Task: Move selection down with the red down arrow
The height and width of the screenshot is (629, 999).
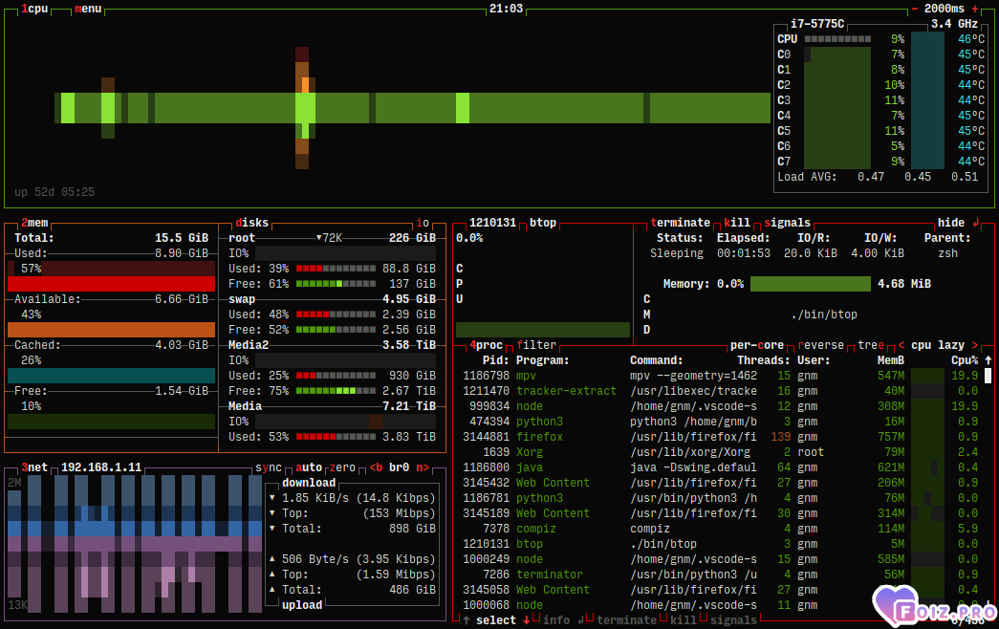Action: (x=526, y=620)
